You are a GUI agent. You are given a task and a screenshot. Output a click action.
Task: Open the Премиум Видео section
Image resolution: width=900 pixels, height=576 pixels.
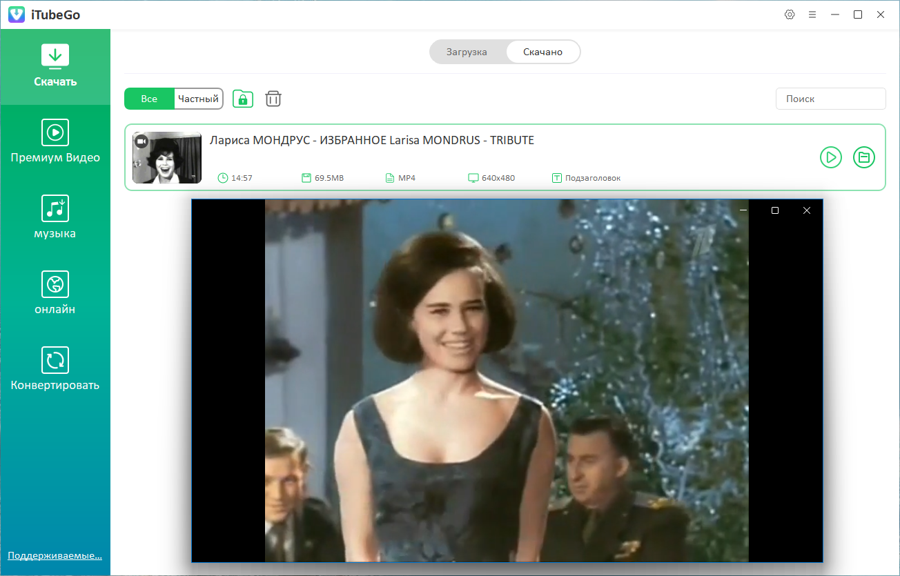tap(55, 141)
